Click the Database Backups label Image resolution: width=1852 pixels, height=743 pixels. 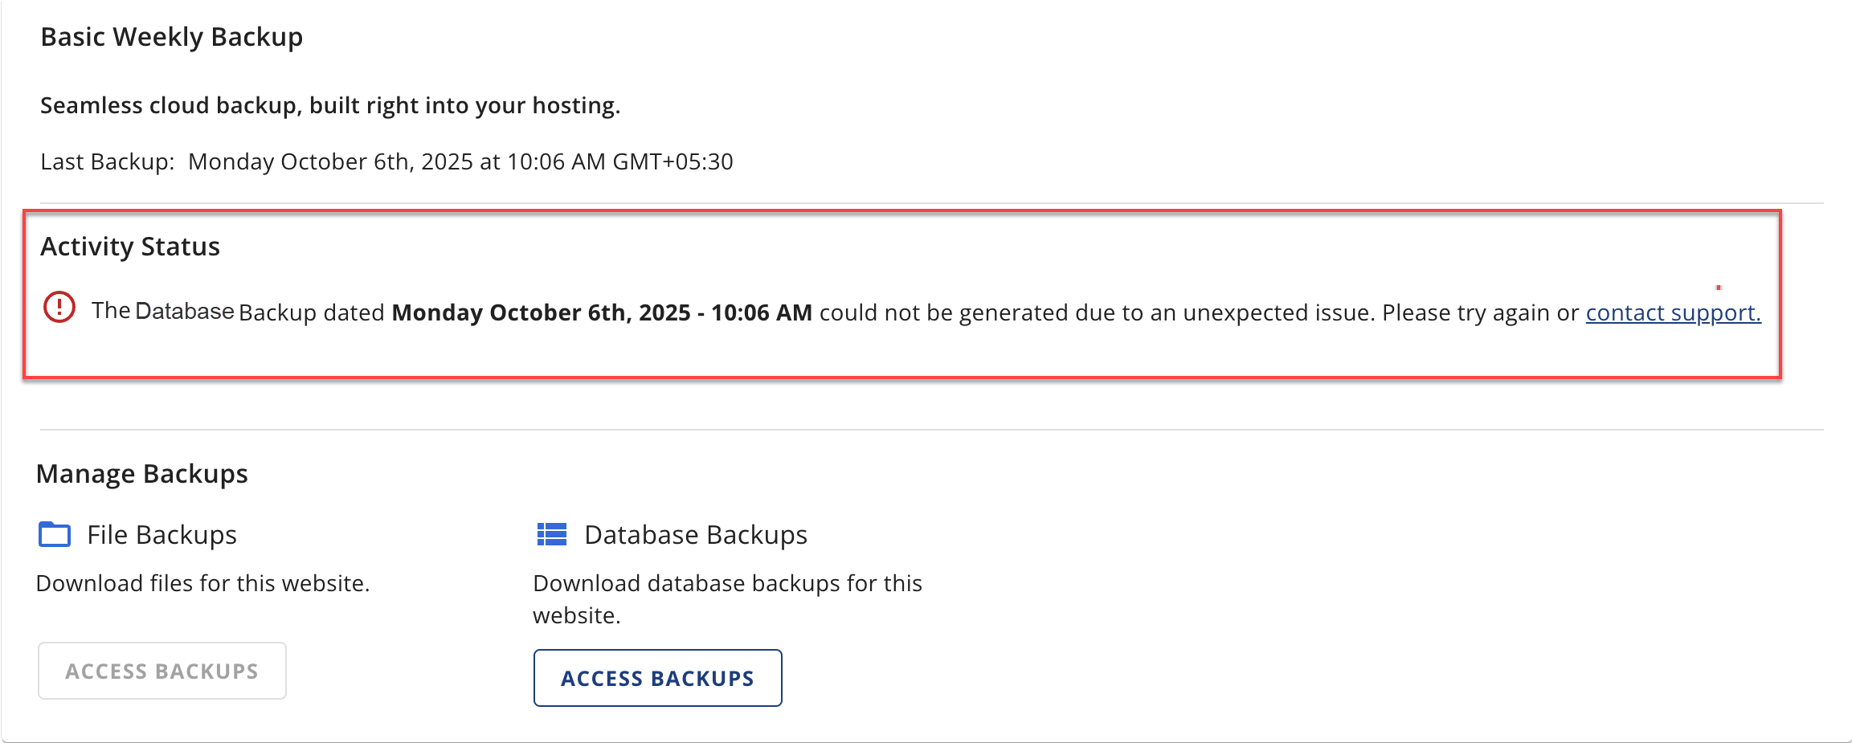[x=696, y=535]
